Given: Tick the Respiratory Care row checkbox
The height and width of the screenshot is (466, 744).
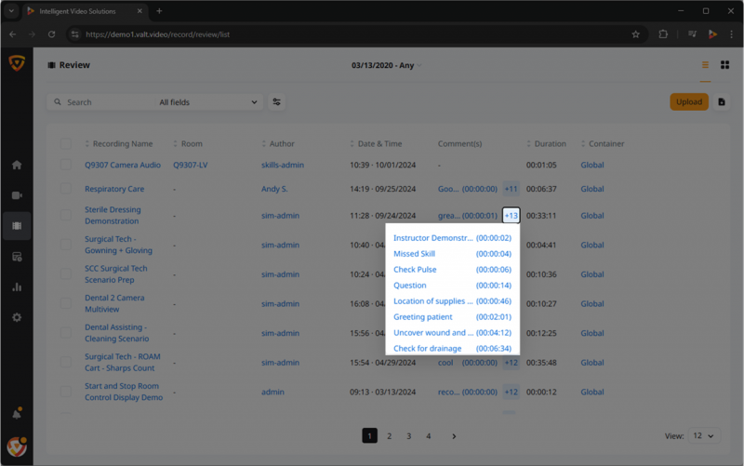Looking at the screenshot, I should click(66, 189).
